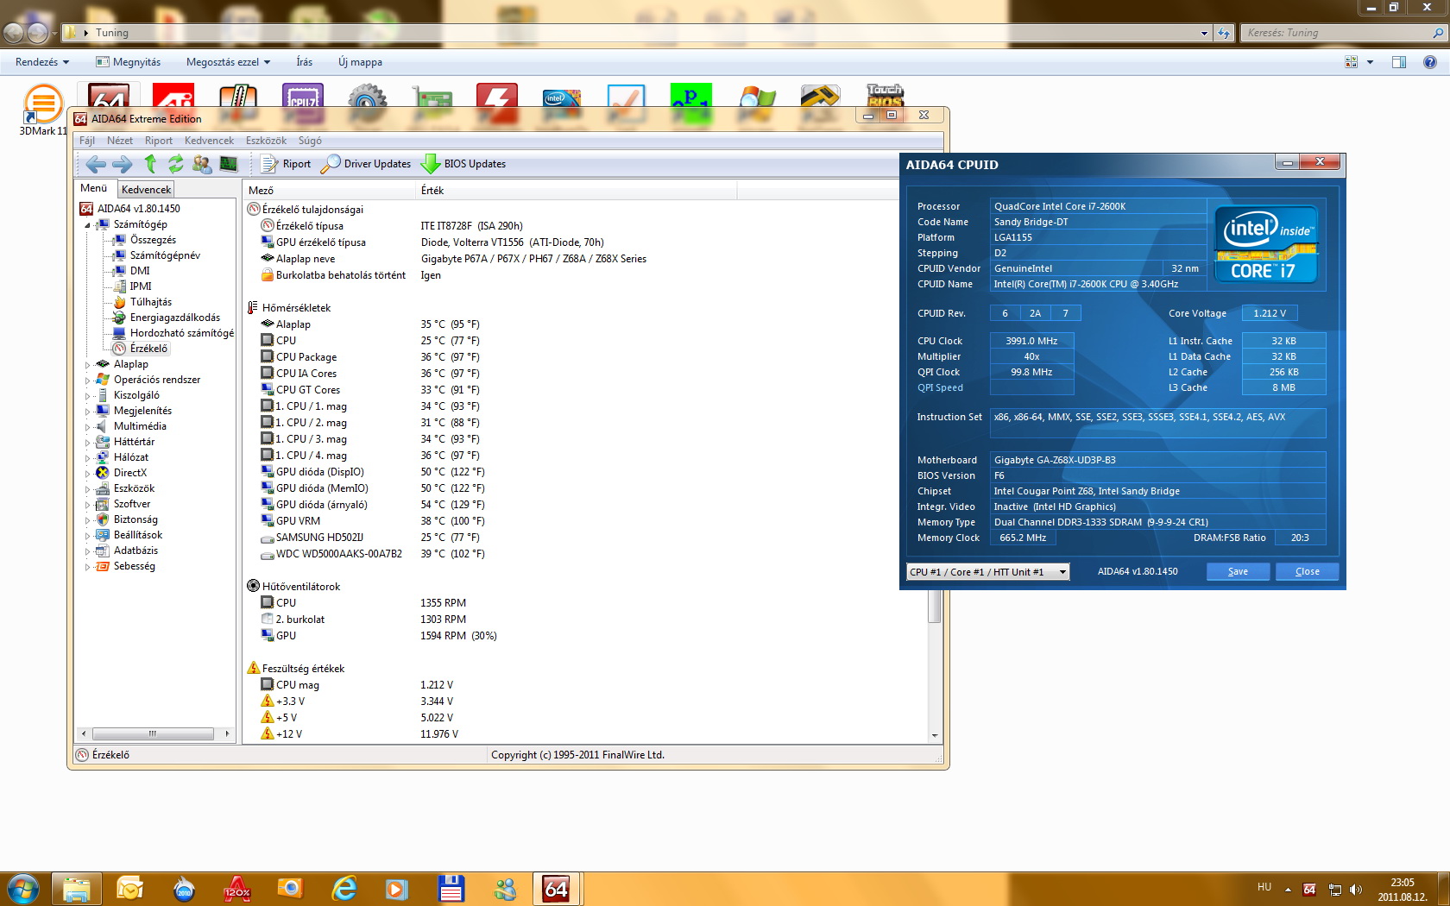
Task: Click Írás in Explorer toolbar
Action: pos(305,62)
